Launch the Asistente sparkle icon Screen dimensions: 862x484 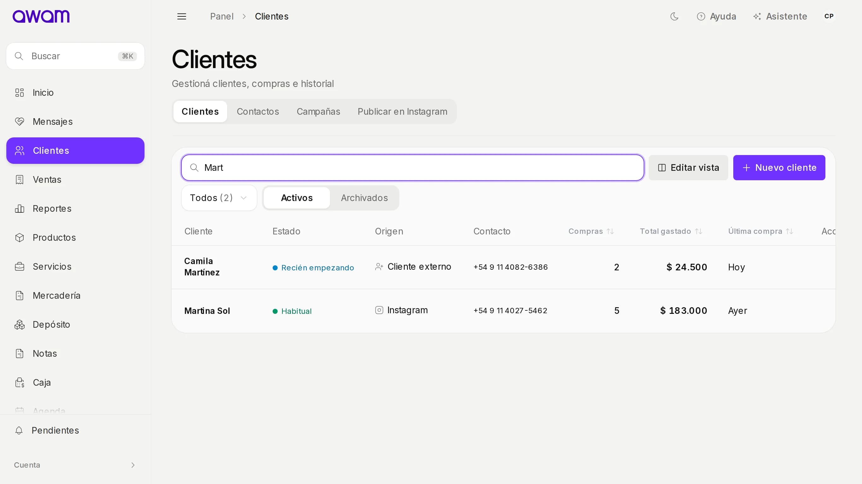point(757,16)
